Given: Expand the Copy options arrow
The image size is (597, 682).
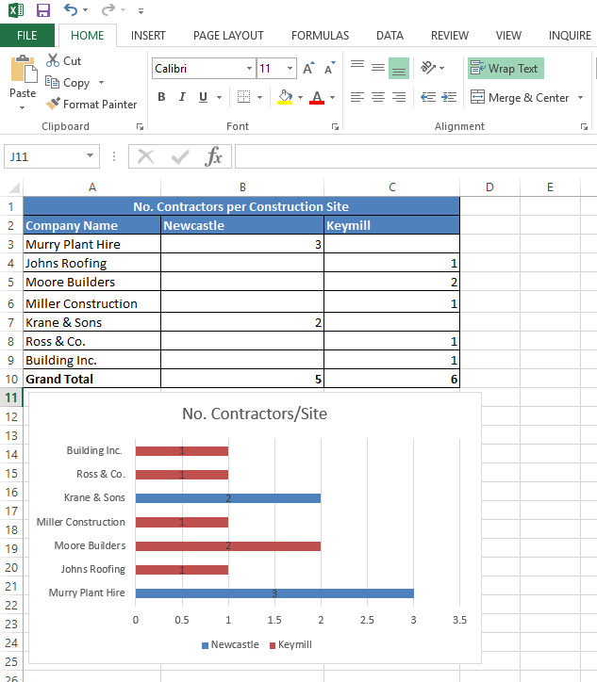Looking at the screenshot, I should point(101,82).
